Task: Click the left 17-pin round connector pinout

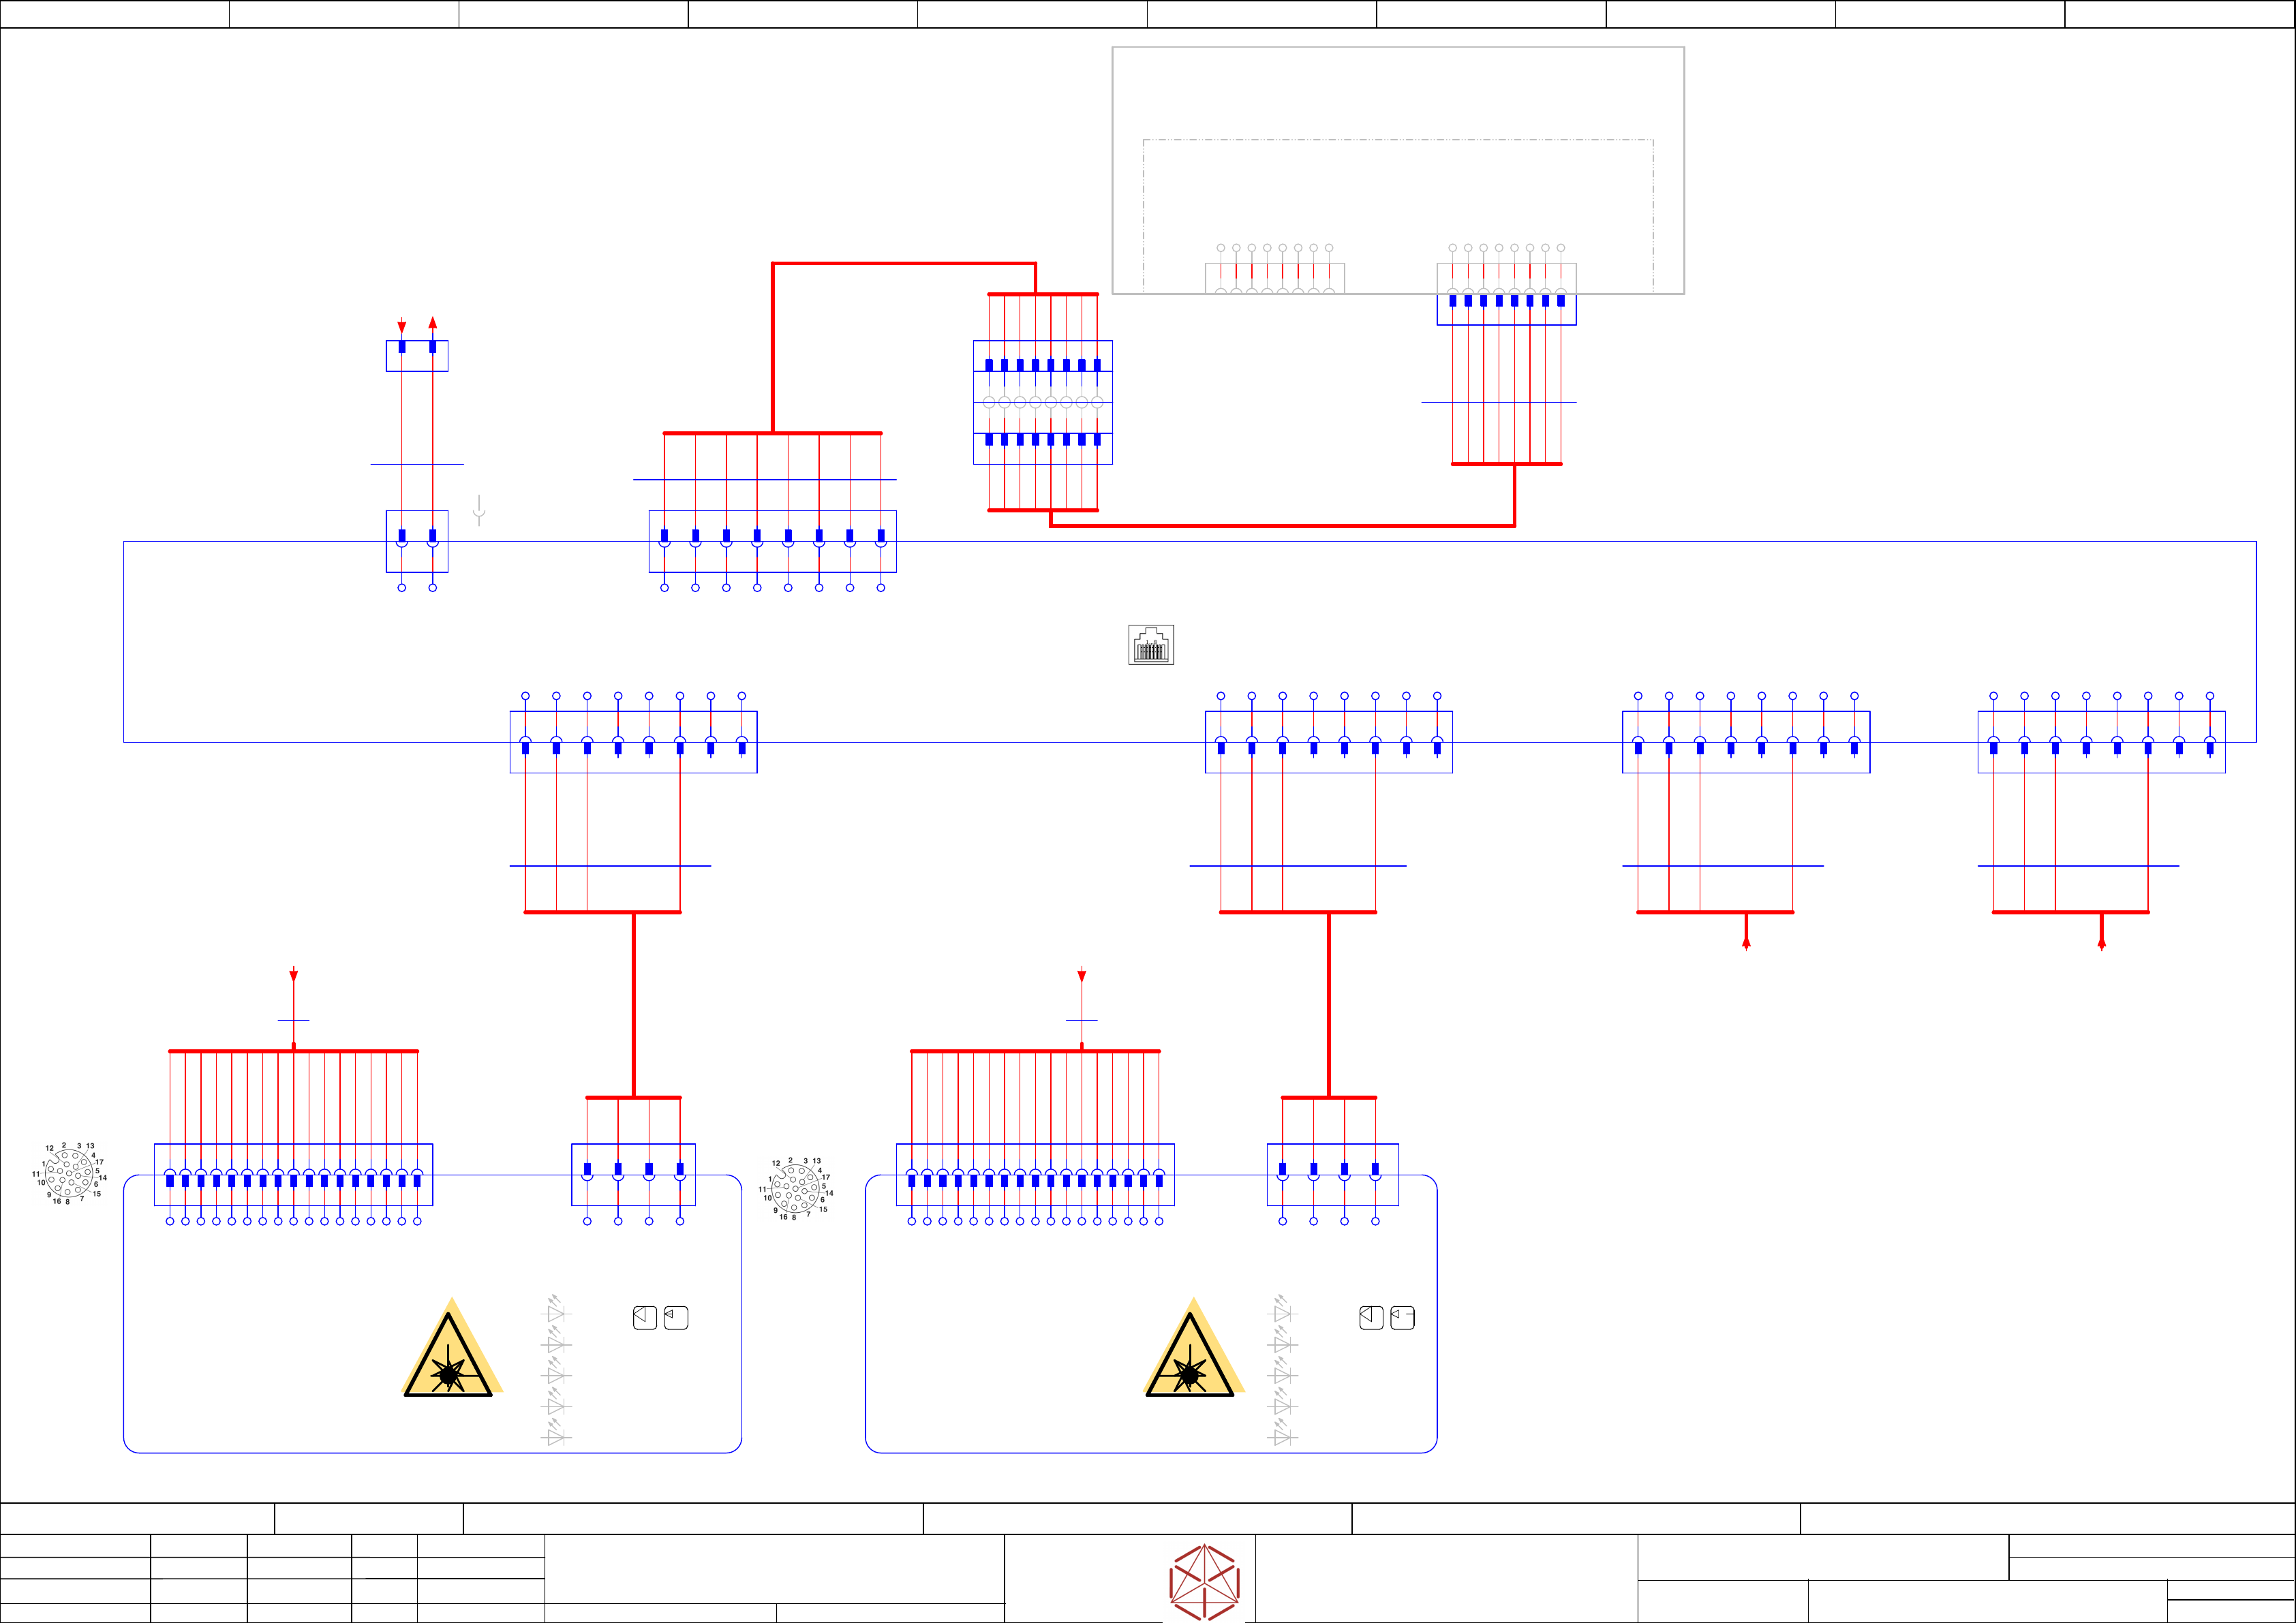Action: pos(69,1173)
